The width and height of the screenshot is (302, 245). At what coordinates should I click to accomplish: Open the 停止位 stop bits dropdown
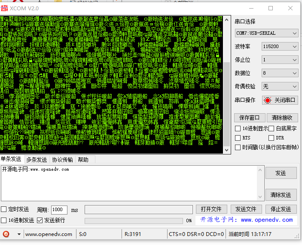point(280,60)
